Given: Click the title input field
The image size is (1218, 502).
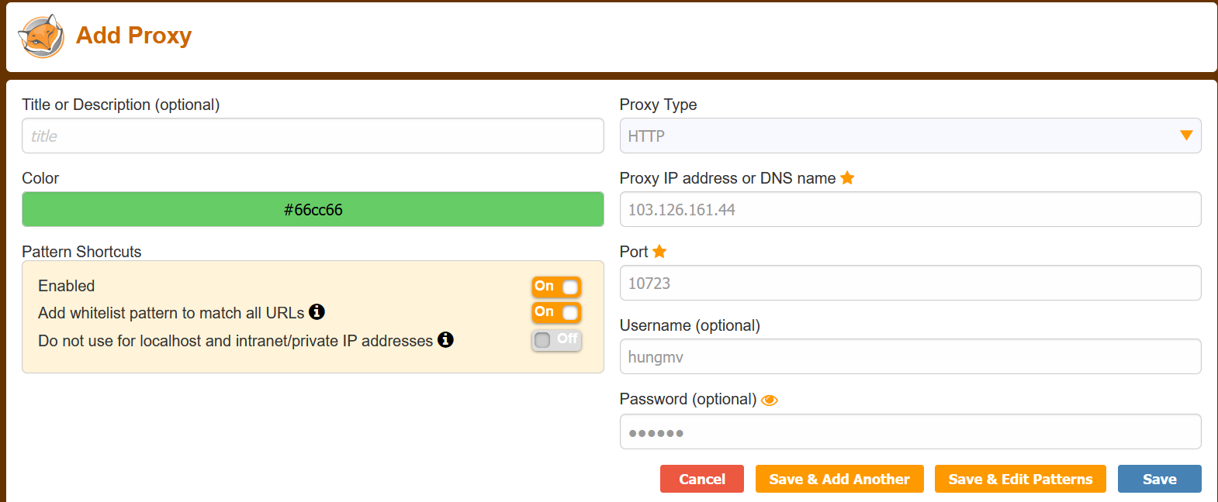Looking at the screenshot, I should [313, 136].
